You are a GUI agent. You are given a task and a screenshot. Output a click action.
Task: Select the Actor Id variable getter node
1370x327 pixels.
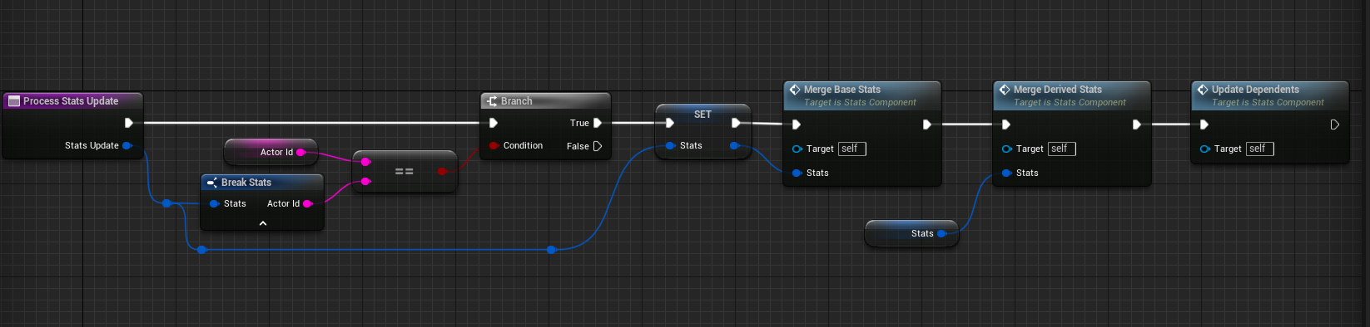click(271, 152)
